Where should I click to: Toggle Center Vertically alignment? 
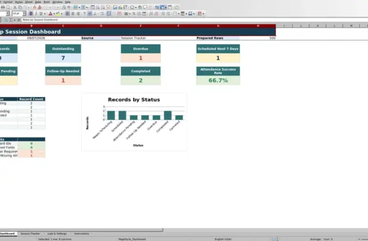coord(90,14)
